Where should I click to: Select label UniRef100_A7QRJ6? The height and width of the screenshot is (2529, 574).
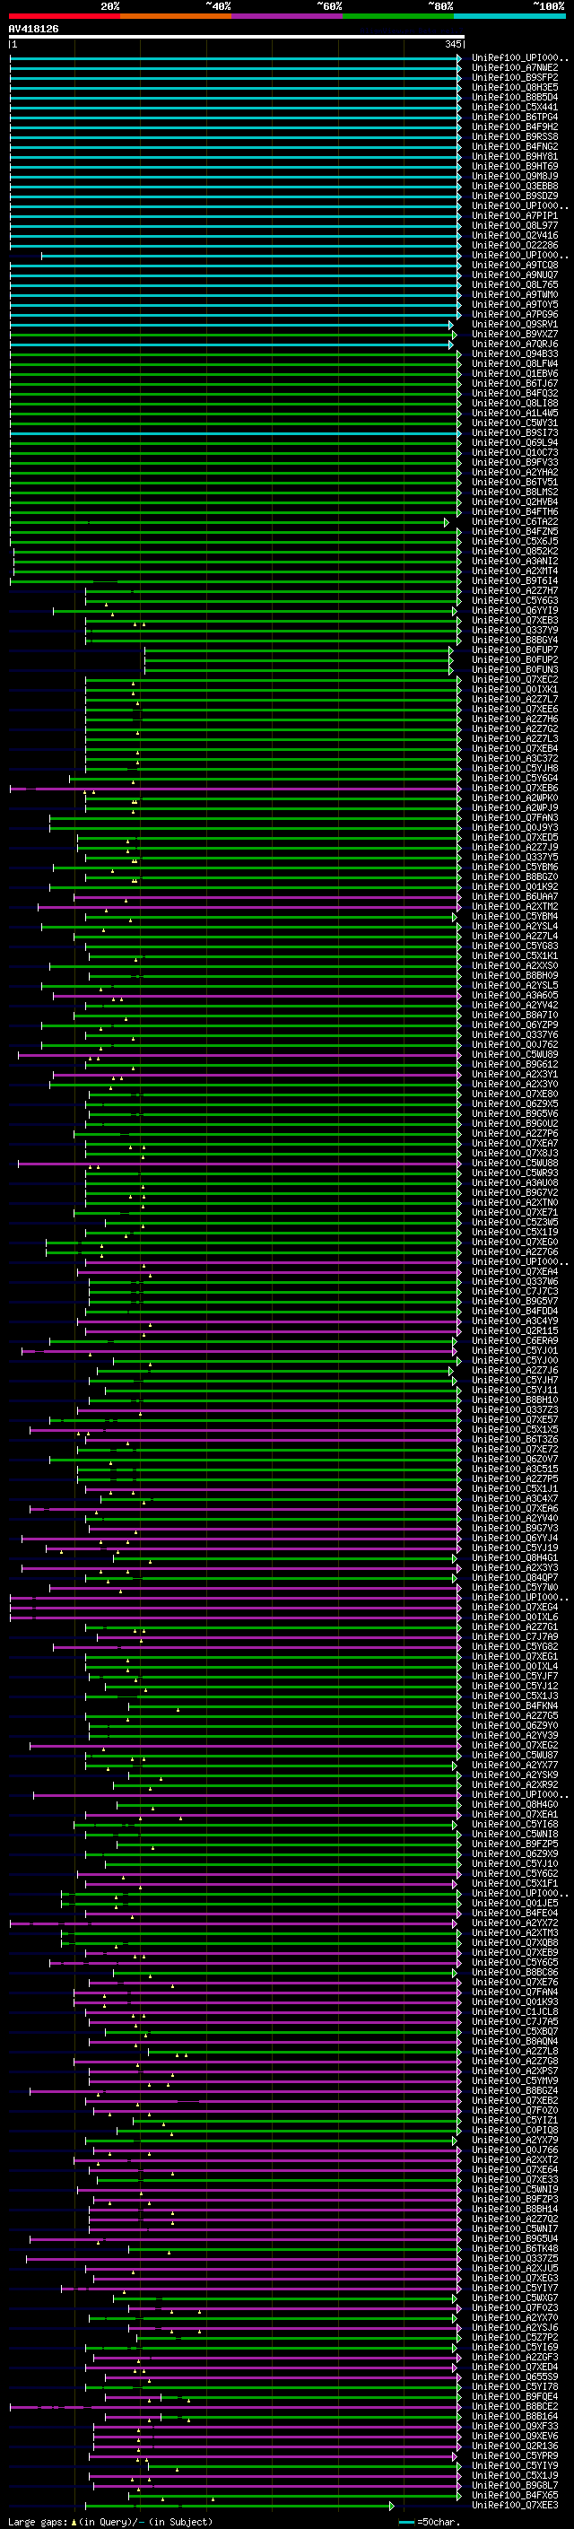515,344
